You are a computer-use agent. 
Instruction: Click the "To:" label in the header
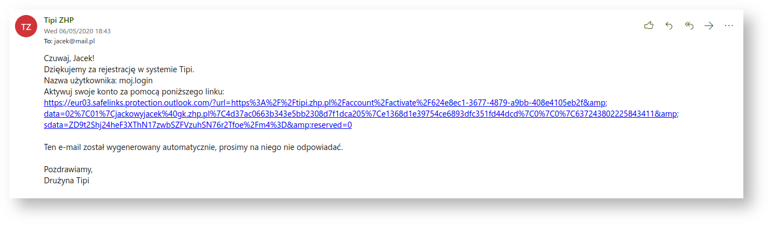[x=48, y=41]
